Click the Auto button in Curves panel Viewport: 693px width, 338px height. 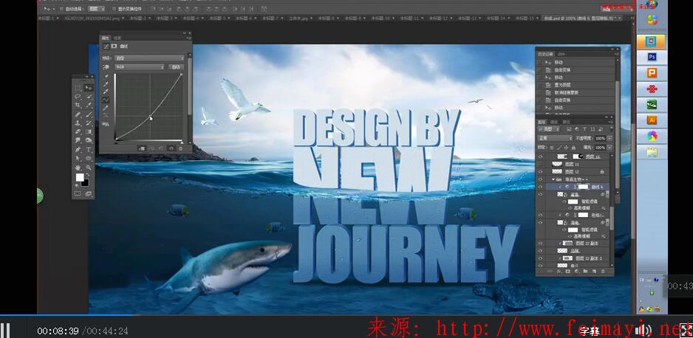[176, 66]
